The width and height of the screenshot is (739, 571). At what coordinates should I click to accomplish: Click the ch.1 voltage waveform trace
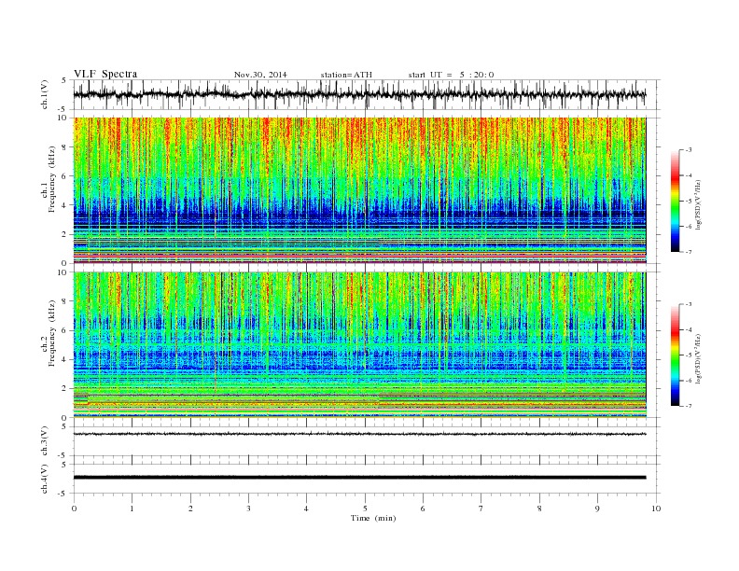(x=359, y=94)
